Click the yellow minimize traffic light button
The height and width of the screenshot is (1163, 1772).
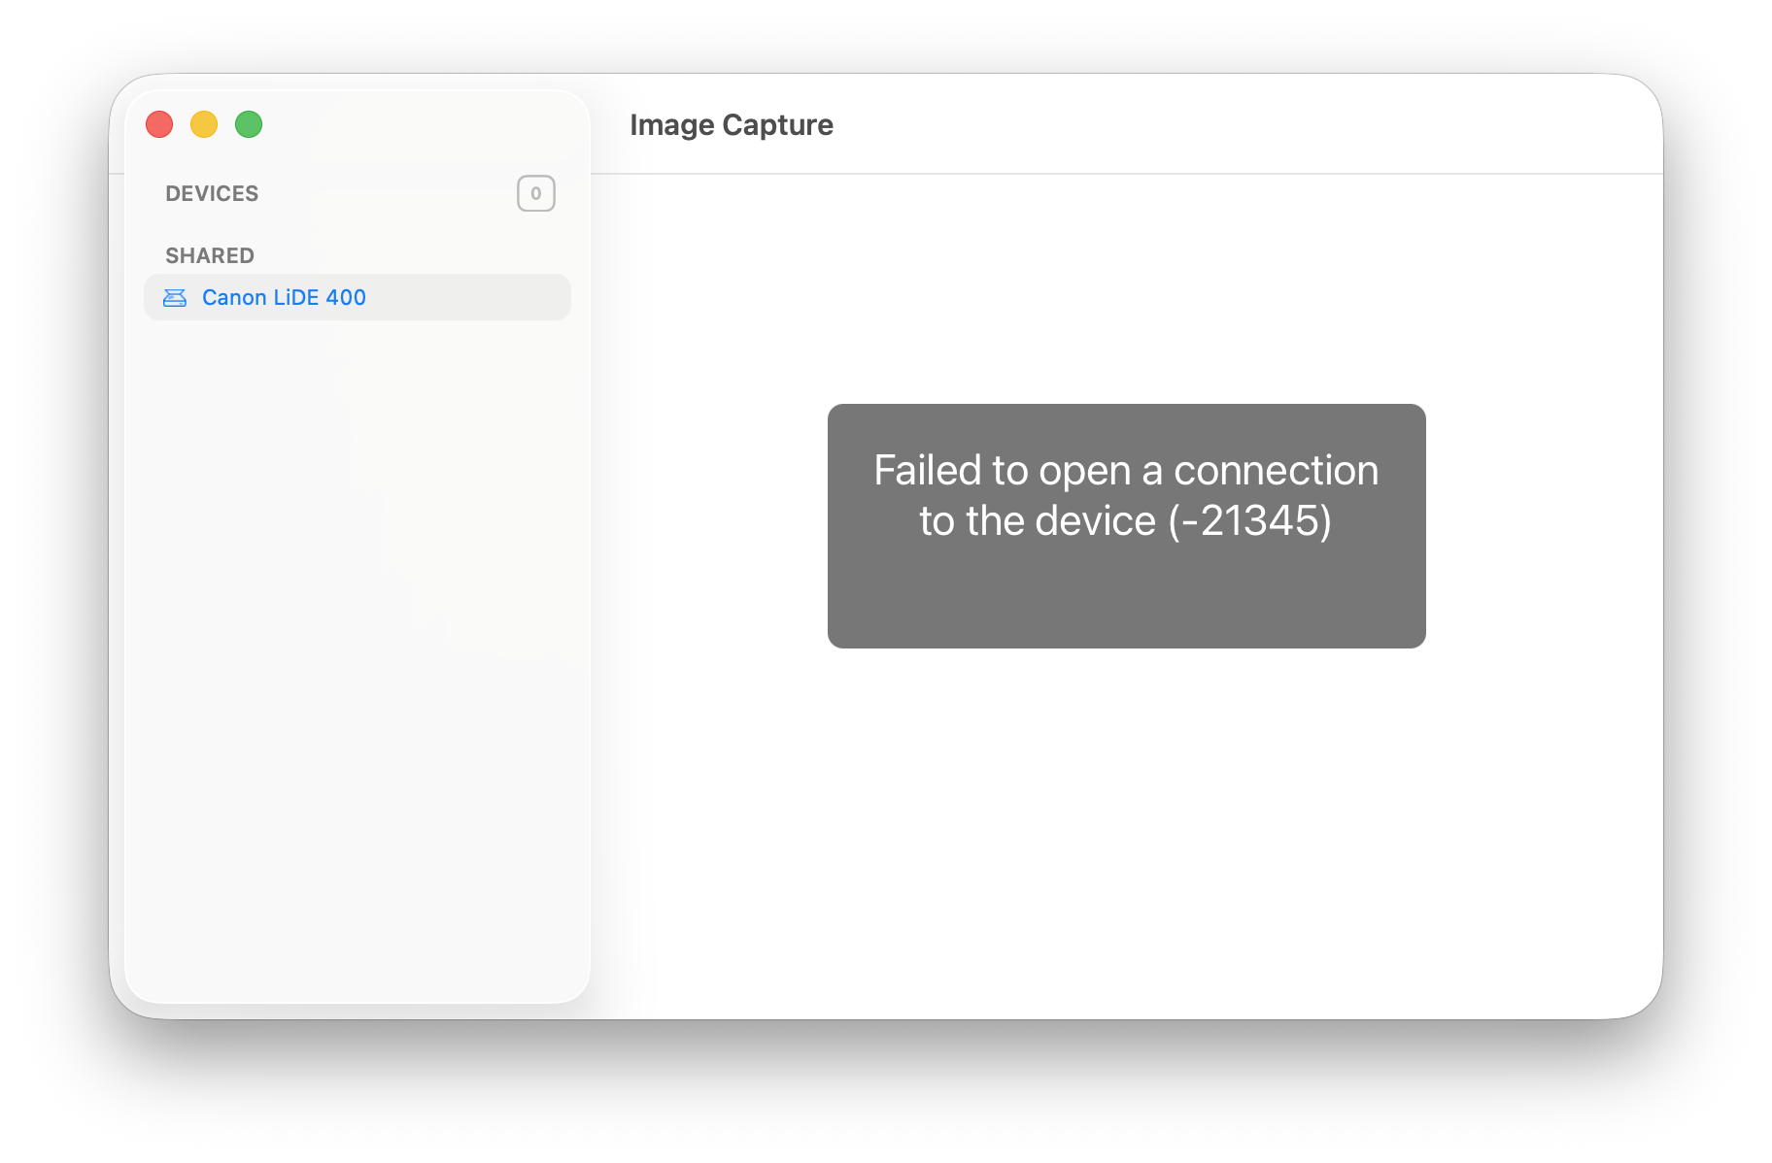(204, 124)
